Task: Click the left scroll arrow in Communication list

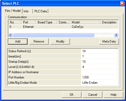Action: [x=10, y=35]
